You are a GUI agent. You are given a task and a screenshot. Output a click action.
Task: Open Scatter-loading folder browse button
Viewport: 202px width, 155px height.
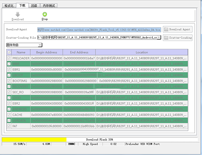tap(177, 38)
